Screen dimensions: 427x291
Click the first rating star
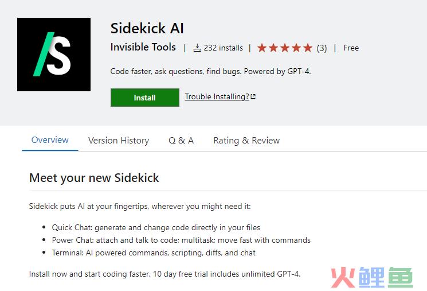pyautogui.click(x=263, y=48)
